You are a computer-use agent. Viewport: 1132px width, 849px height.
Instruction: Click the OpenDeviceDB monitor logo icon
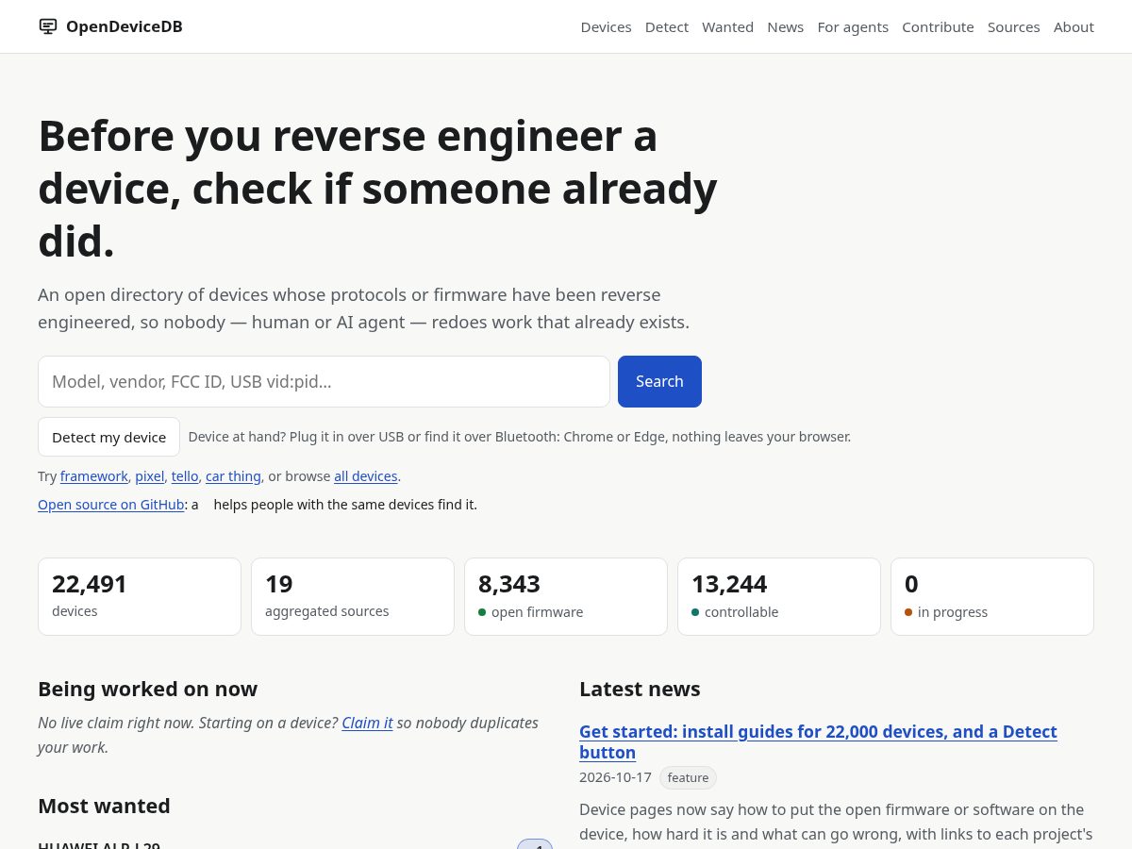48,26
